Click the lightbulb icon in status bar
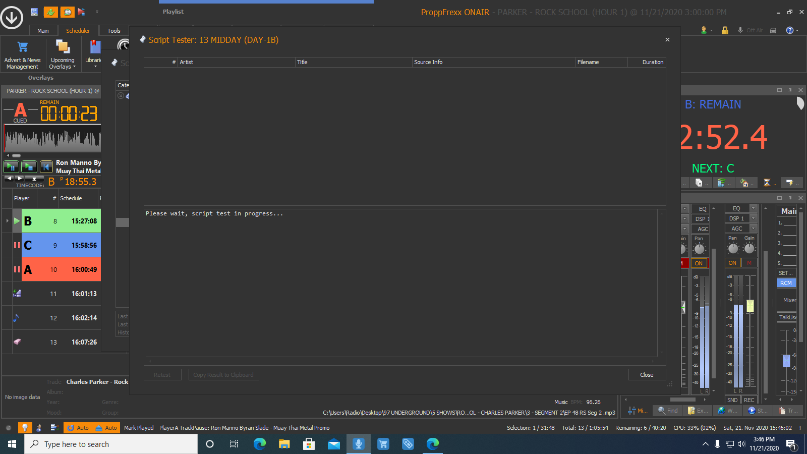This screenshot has width=807, height=454. [24, 428]
